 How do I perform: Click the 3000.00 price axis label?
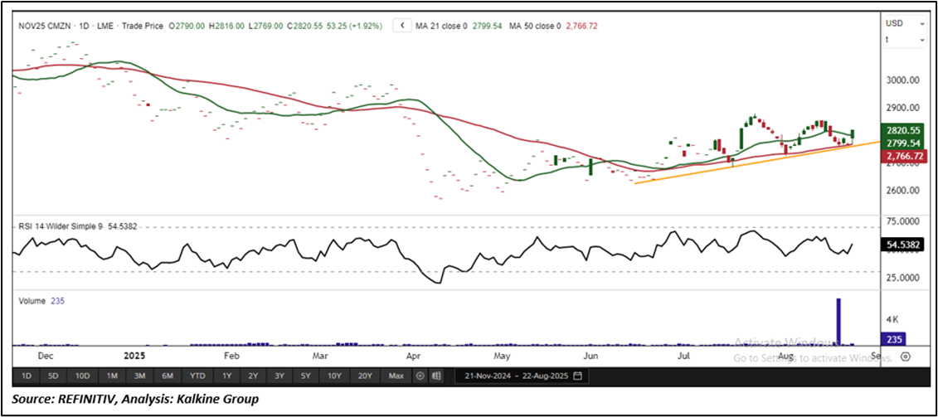tap(902, 80)
